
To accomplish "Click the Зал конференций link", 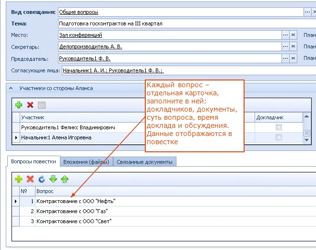I will pos(80,35).
